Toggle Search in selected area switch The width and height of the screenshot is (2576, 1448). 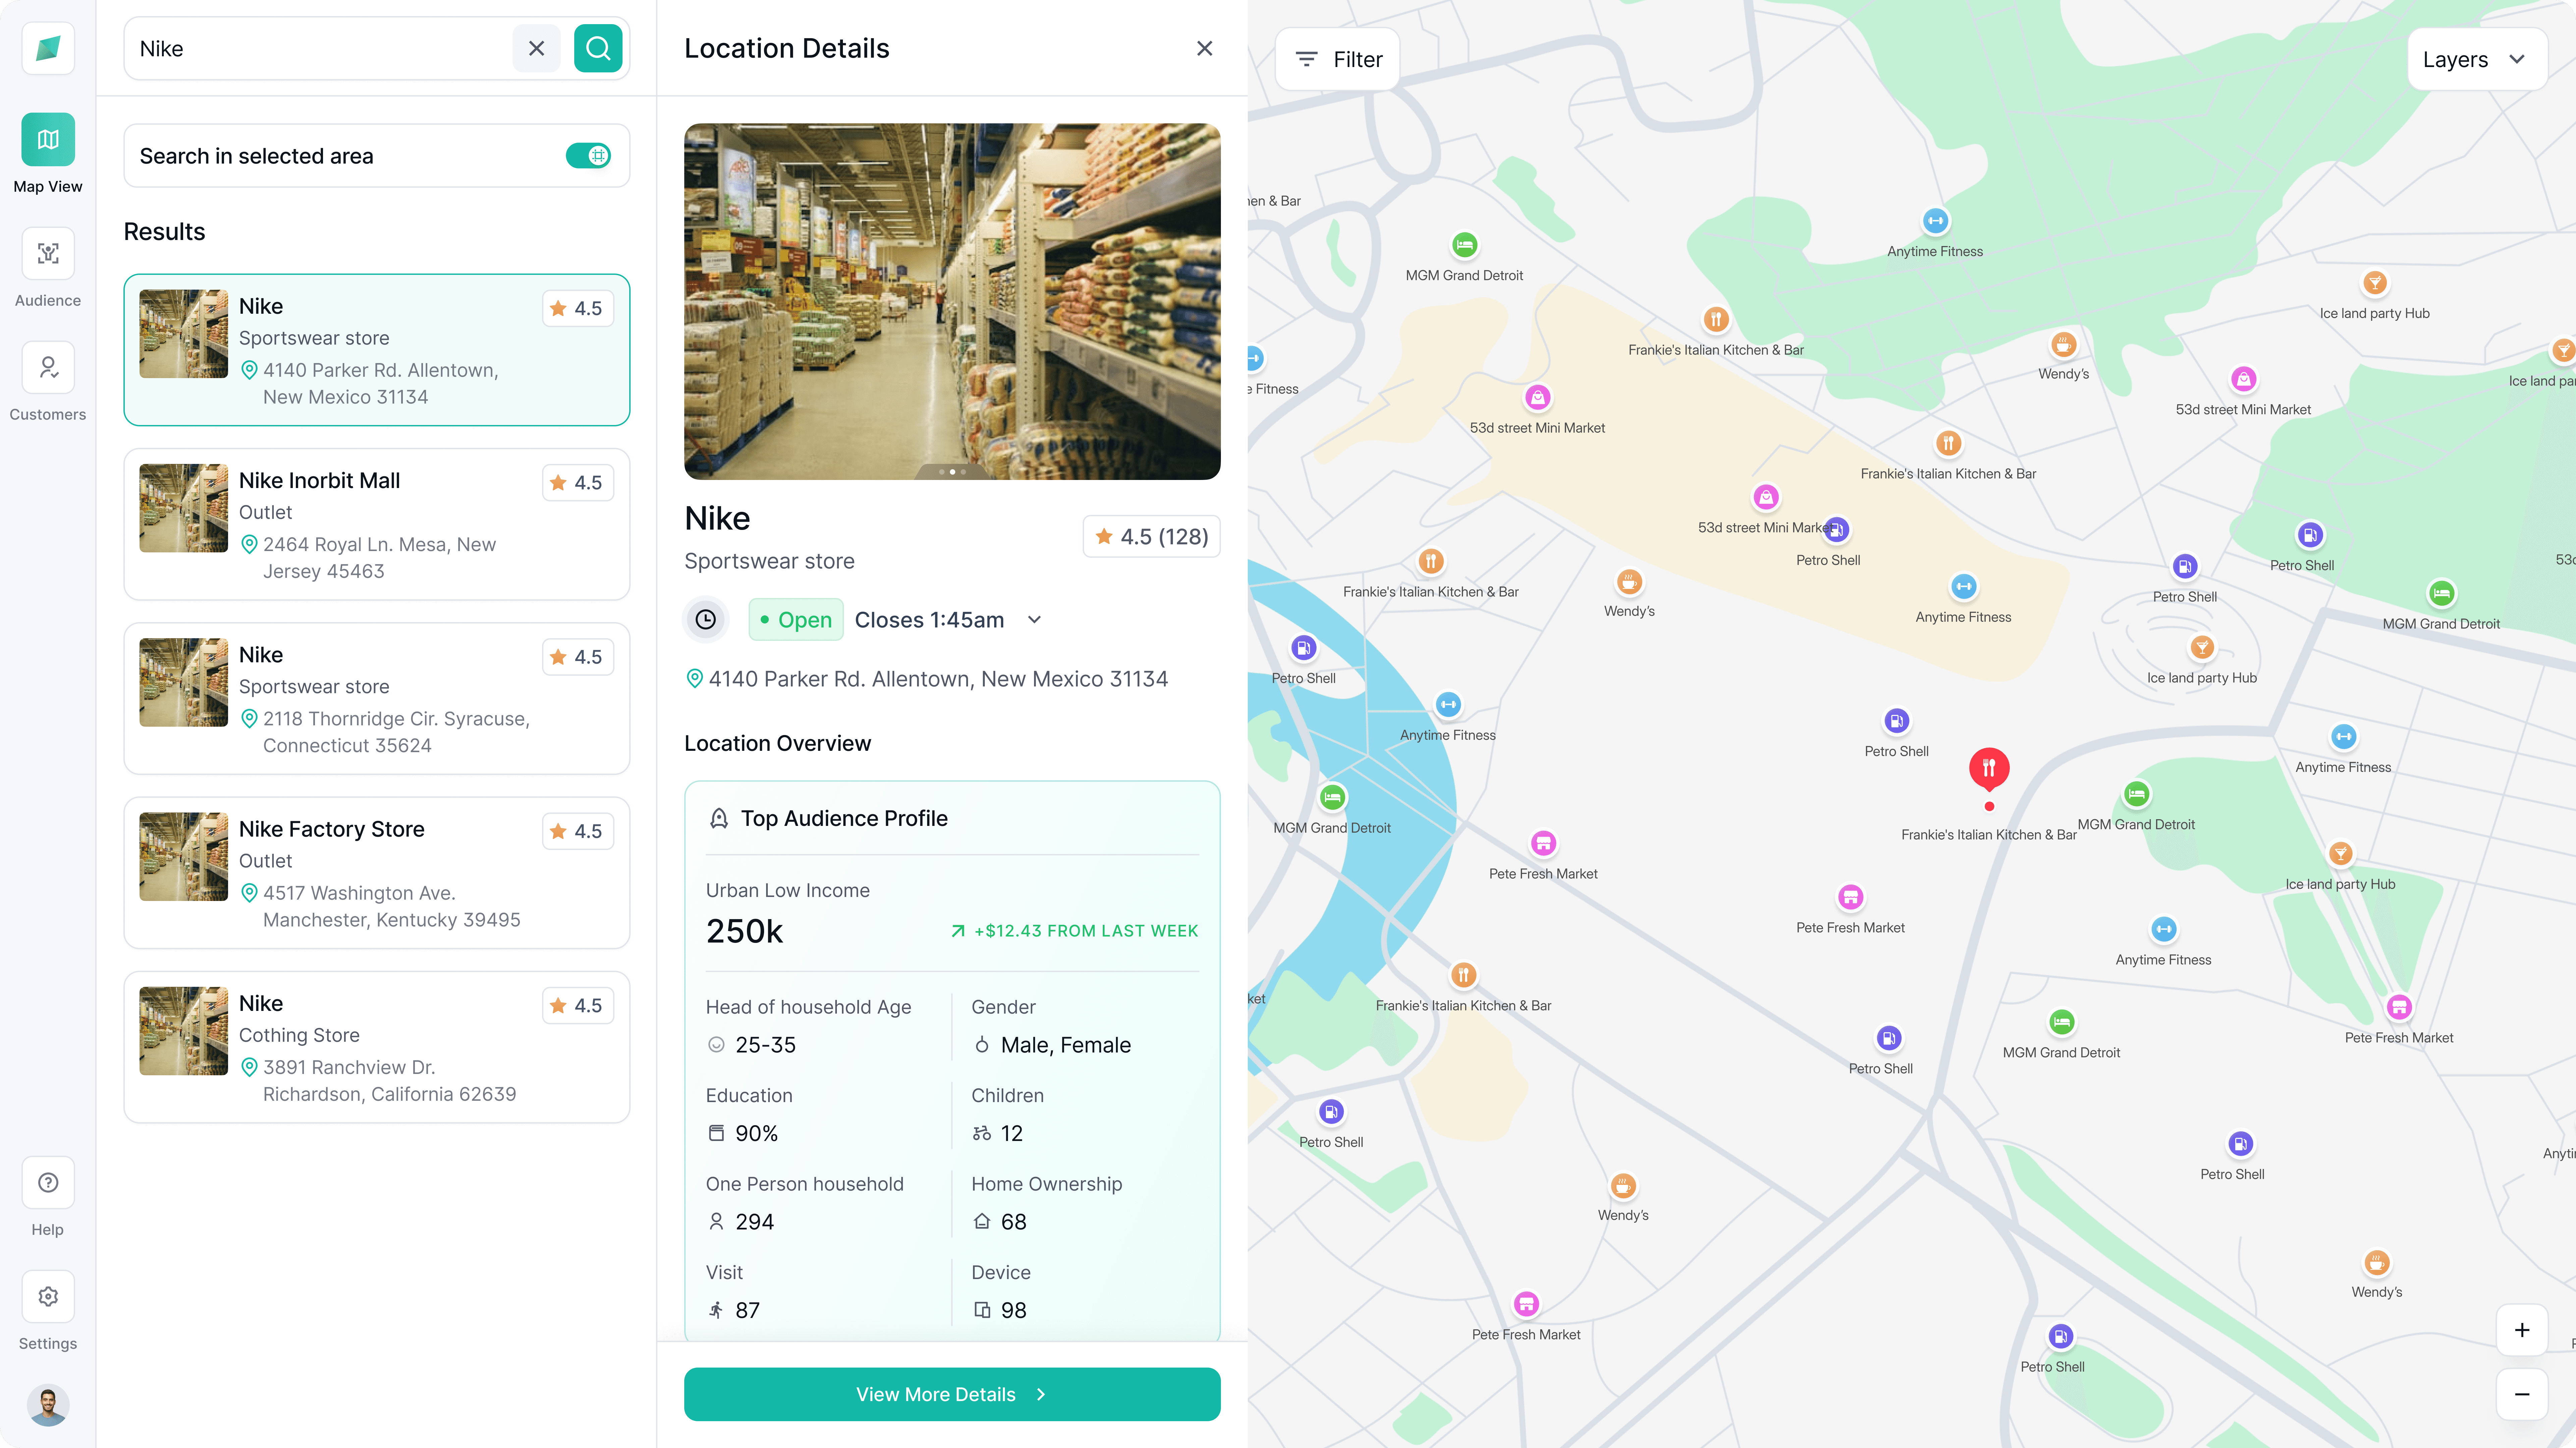tap(588, 155)
